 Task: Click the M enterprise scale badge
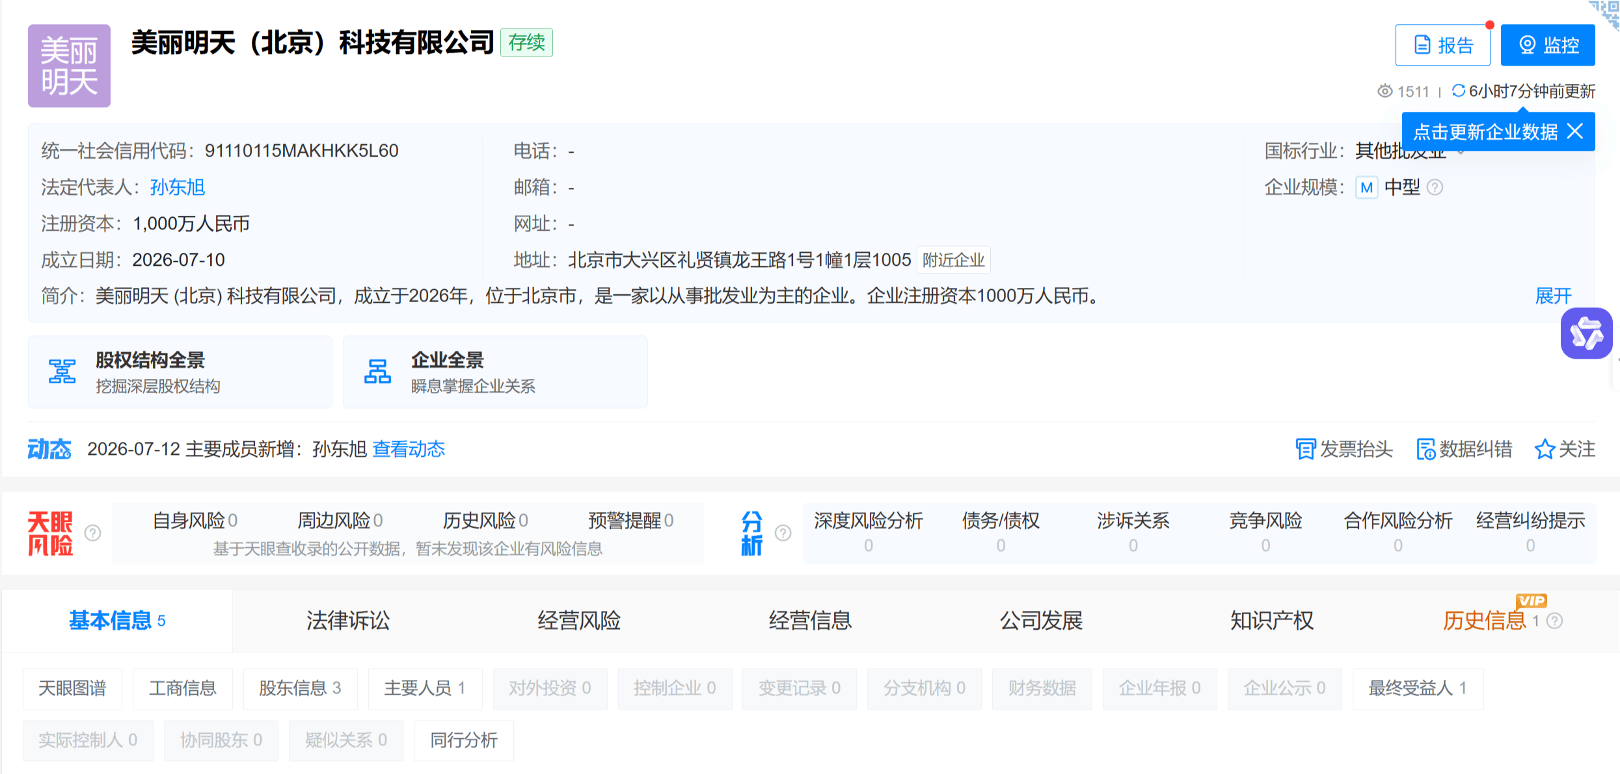click(1366, 187)
